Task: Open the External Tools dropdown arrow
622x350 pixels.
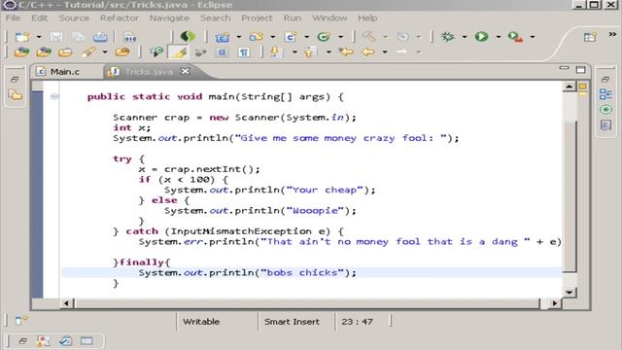Action: pyautogui.click(x=533, y=37)
